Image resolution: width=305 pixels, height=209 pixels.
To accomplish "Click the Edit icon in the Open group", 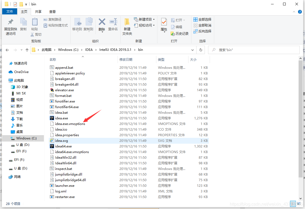I will [x=173, y=27].
